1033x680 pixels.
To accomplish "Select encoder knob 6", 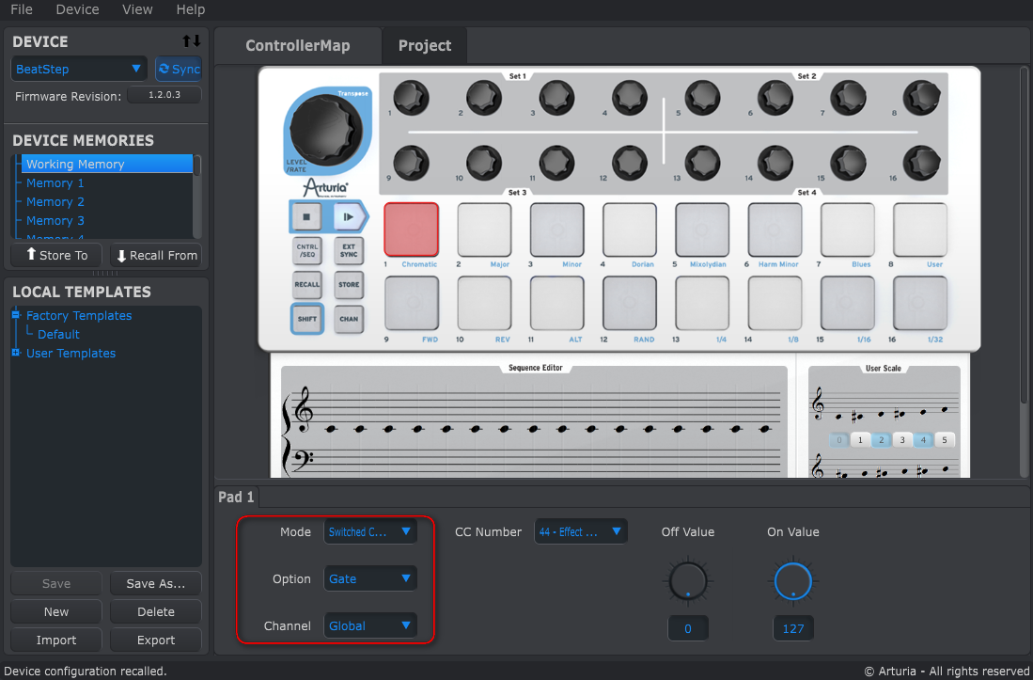I will pyautogui.click(x=775, y=98).
